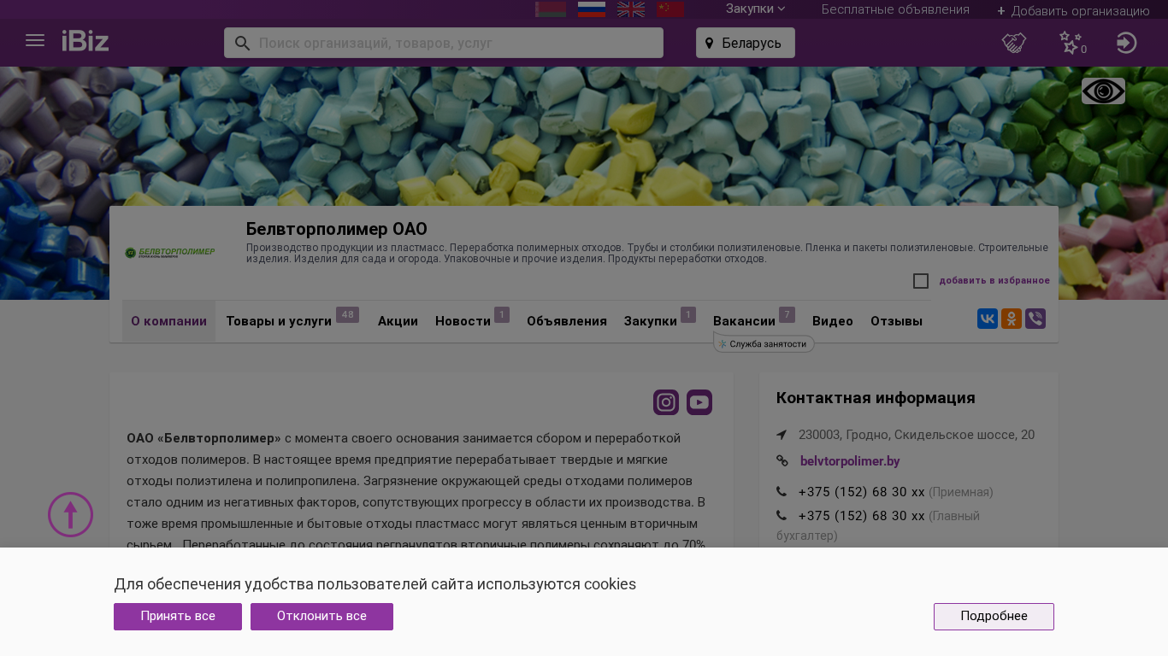Select the Chinese flag language
The height and width of the screenshot is (656, 1168).
(670, 9)
